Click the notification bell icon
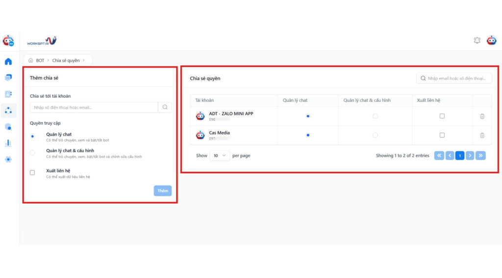Viewport: 502px width, 278px height. [477, 41]
